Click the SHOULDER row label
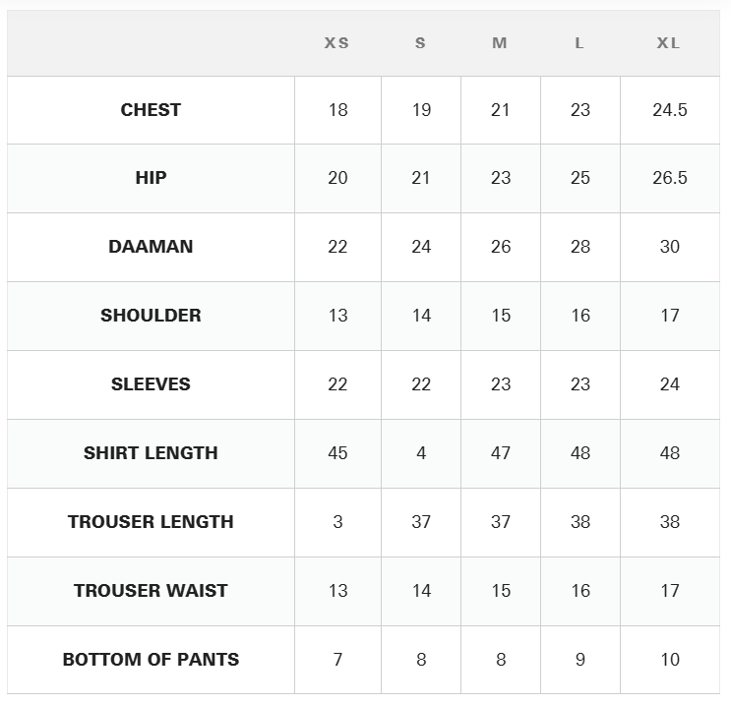Image resolution: width=731 pixels, height=704 pixels. tap(151, 316)
